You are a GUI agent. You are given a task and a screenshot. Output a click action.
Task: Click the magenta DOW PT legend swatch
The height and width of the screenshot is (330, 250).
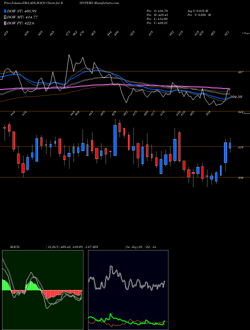[5, 23]
